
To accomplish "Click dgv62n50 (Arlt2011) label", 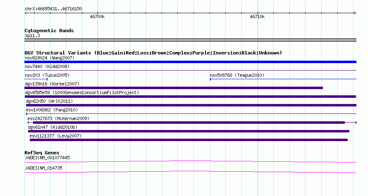I will coord(49,101).
